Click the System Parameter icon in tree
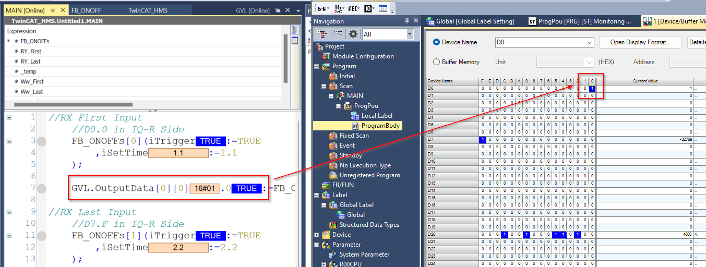Image resolution: width=706 pixels, height=267 pixels. click(333, 254)
